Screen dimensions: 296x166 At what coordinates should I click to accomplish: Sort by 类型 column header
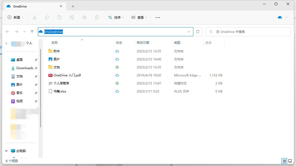click(177, 43)
